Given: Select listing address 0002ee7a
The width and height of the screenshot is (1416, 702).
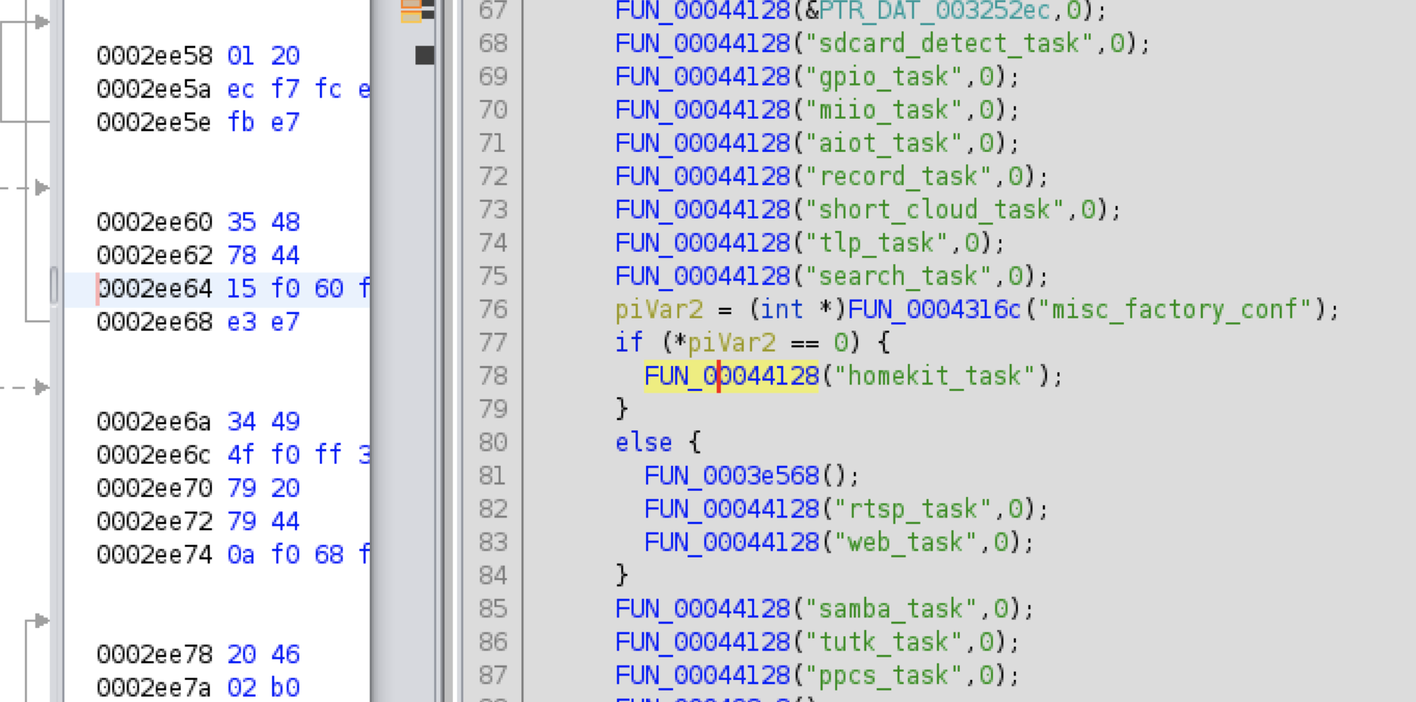Looking at the screenshot, I should (x=154, y=688).
